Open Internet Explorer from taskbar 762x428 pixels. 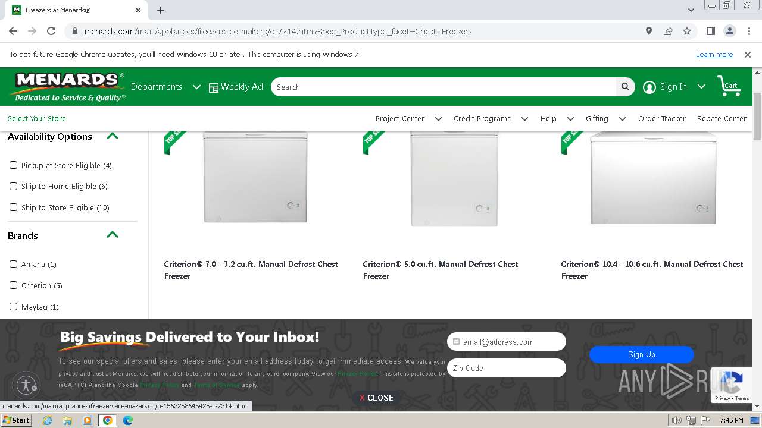pos(47,420)
